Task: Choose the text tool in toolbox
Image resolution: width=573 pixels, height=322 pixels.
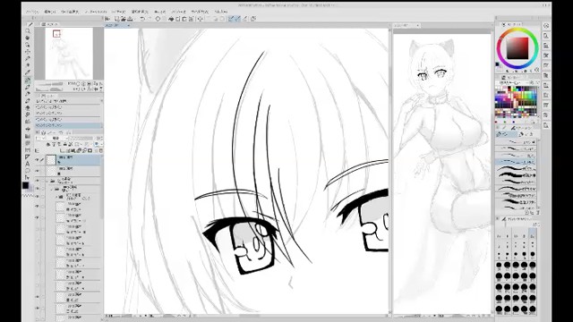Action: click(28, 164)
